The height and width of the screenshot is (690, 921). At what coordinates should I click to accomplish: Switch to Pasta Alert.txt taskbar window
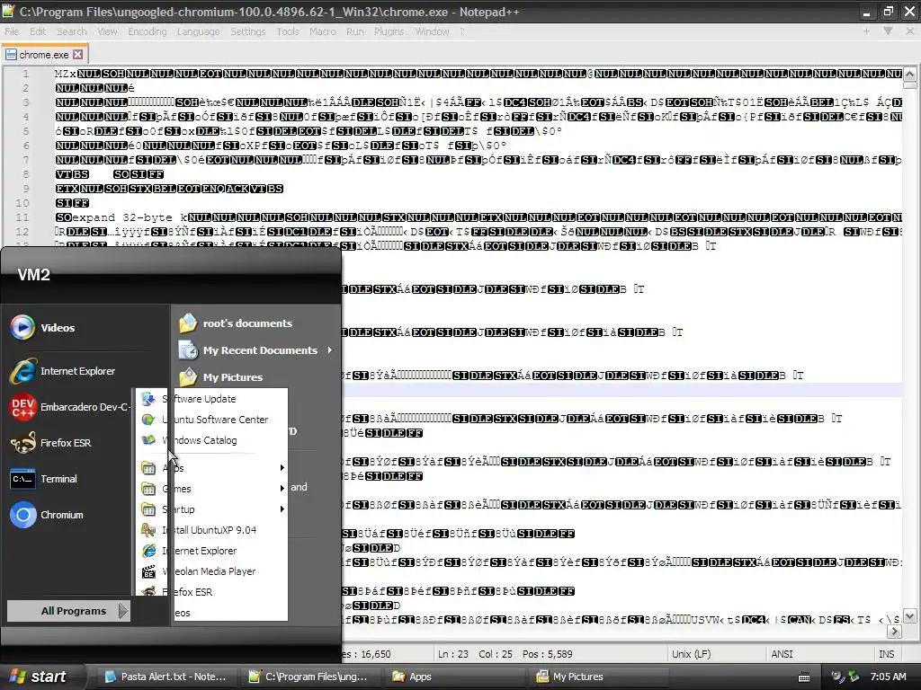pos(165,677)
